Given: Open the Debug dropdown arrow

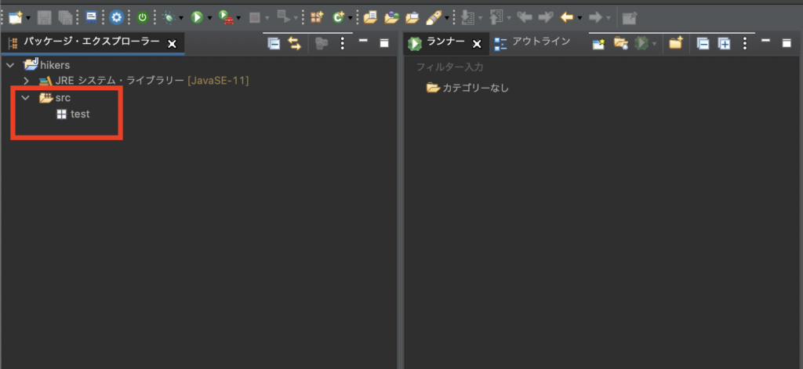Looking at the screenshot, I should coord(181,19).
